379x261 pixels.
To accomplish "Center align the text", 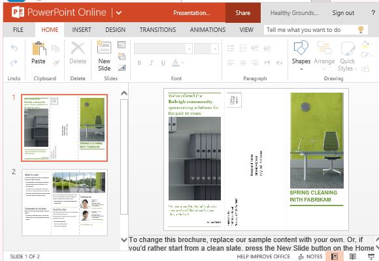I will click(243, 63).
